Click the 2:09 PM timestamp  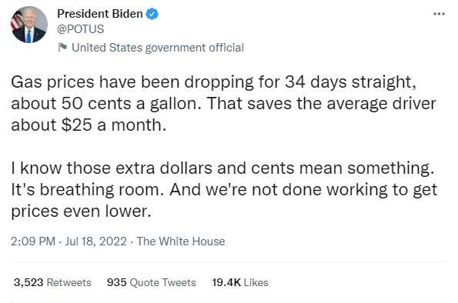coord(33,241)
